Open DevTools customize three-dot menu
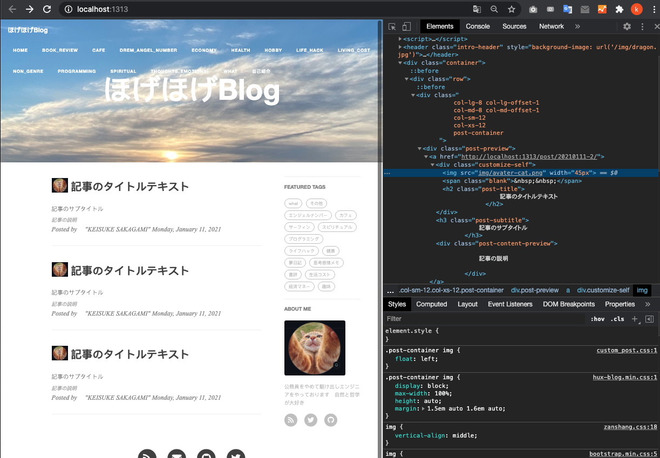Viewport: 660px width, 458px height. [x=642, y=26]
